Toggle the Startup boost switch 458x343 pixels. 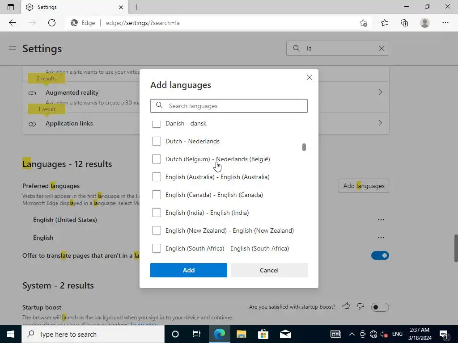[x=380, y=307]
